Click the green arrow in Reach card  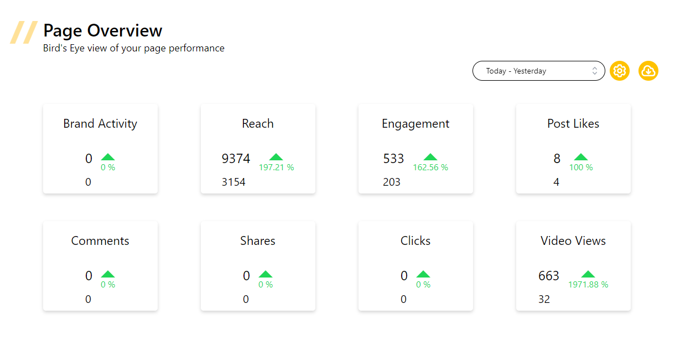click(276, 157)
